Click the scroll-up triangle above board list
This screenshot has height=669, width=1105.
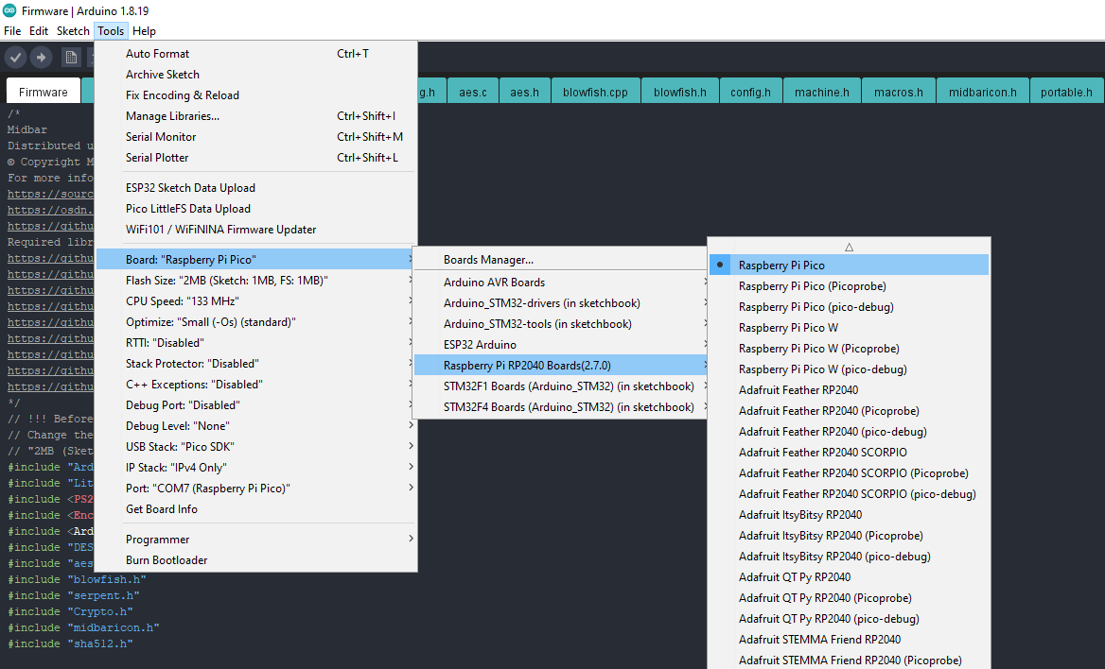(x=850, y=248)
